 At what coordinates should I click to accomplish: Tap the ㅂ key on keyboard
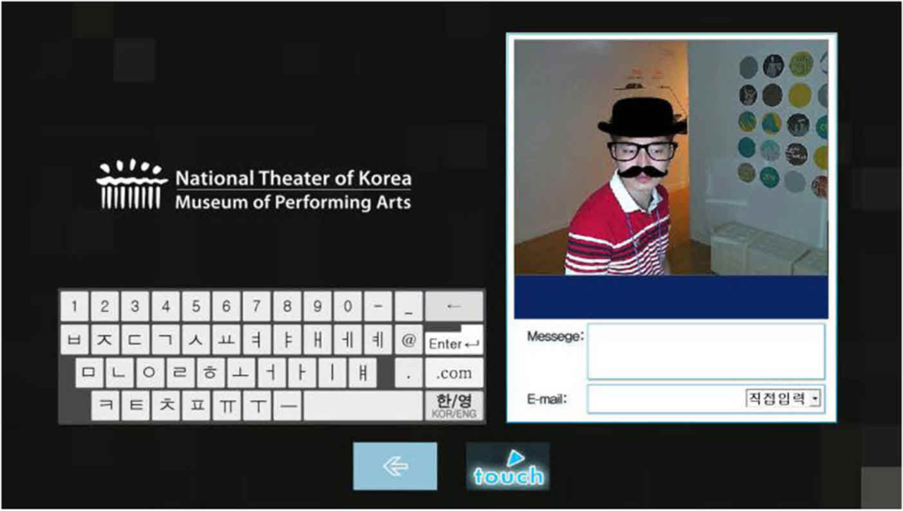(x=75, y=339)
